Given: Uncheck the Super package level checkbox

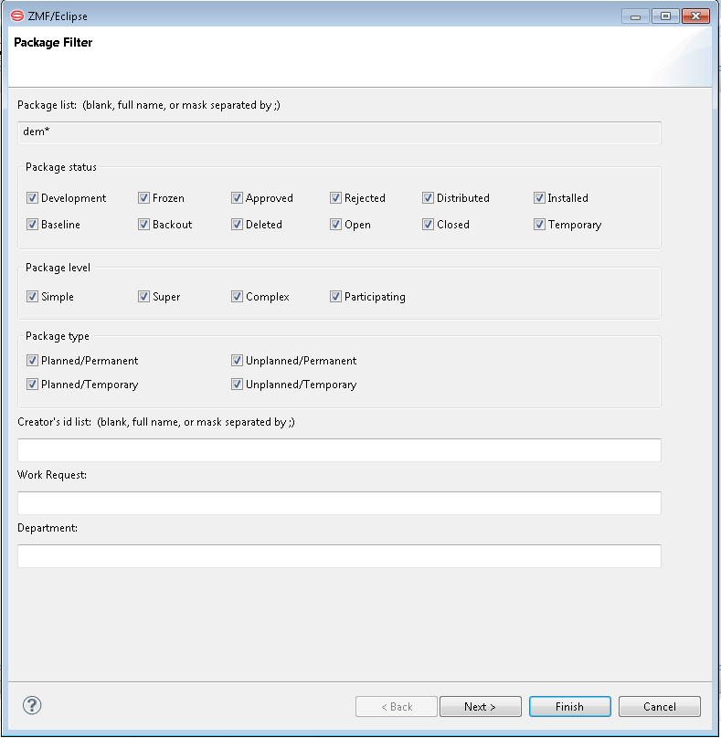Looking at the screenshot, I should pos(143,296).
